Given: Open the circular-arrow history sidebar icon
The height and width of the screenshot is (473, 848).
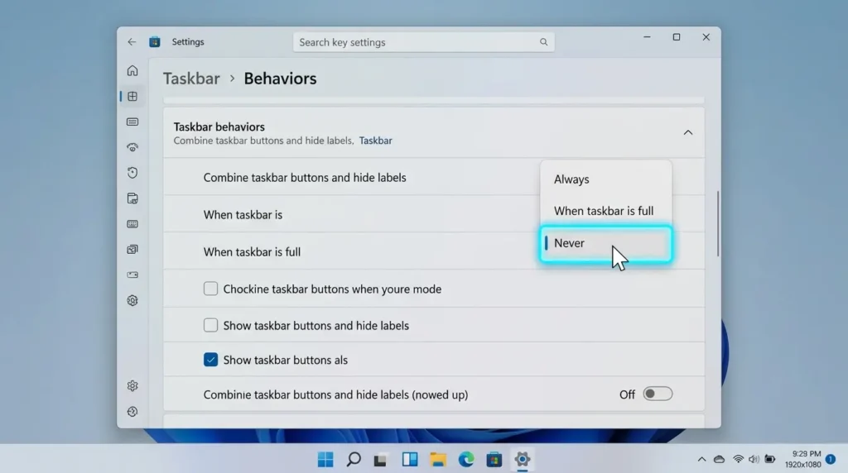Looking at the screenshot, I should [x=132, y=173].
